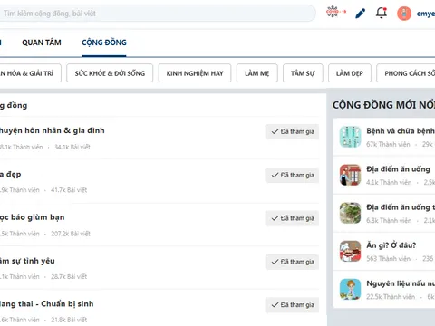The image size is (435, 326).
Task: Filter by PHONG CÁCH SỐNG category
Action: (406, 73)
